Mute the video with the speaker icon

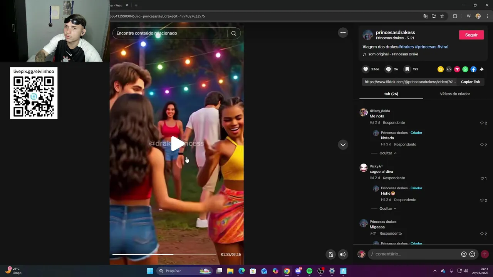342,254
